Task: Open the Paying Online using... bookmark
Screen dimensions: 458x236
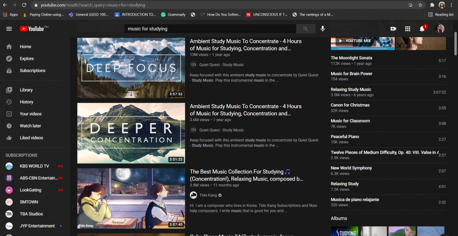Action: click(x=43, y=14)
